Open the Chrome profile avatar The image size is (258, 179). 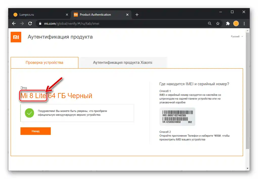pyautogui.click(x=236, y=23)
